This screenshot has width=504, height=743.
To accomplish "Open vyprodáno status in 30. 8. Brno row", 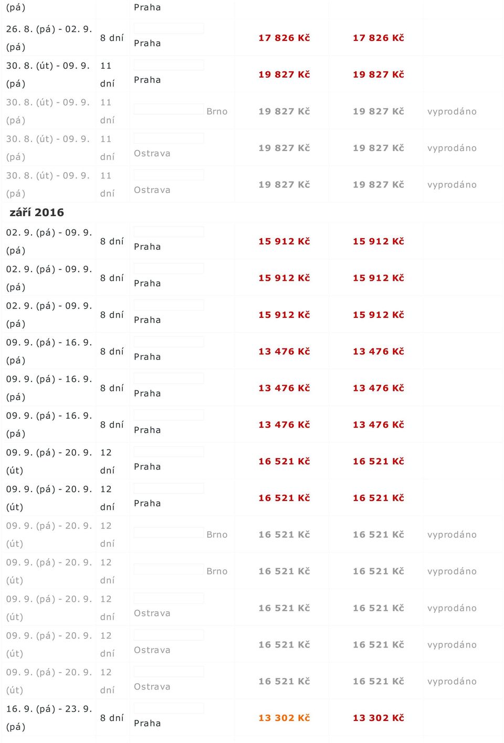I will pos(452,111).
